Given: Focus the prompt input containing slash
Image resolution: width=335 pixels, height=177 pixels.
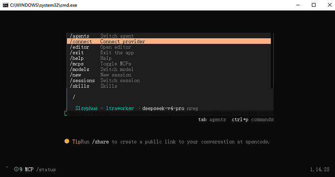Looking at the screenshot, I should click(170, 97).
